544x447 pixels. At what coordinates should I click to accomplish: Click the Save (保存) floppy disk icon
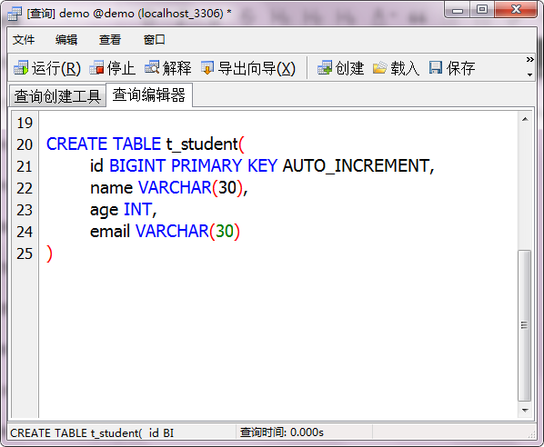(436, 67)
